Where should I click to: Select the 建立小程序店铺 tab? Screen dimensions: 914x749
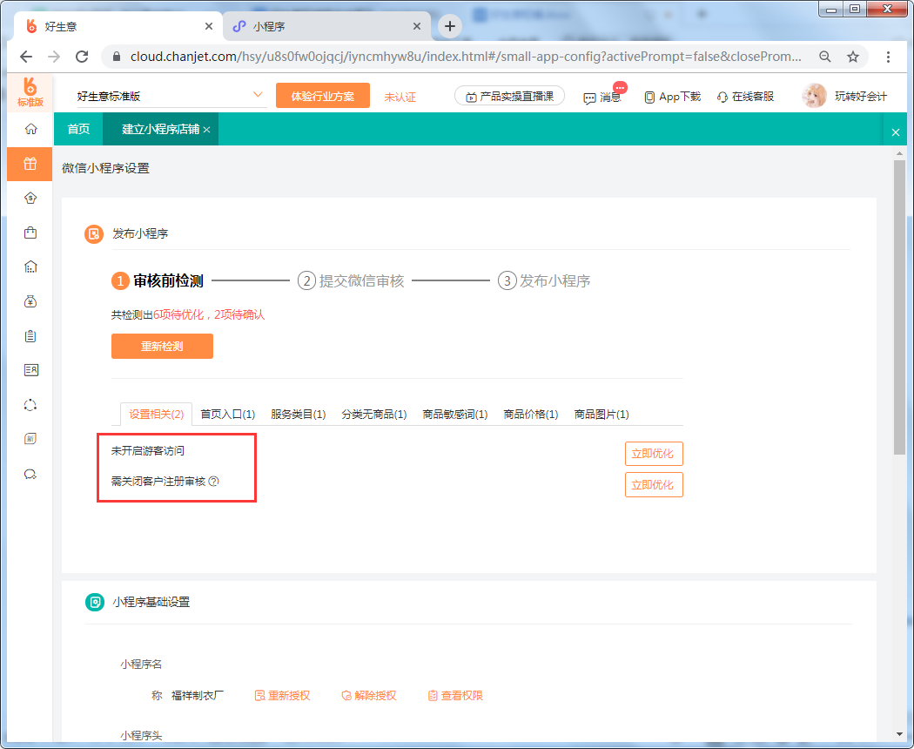coord(159,129)
